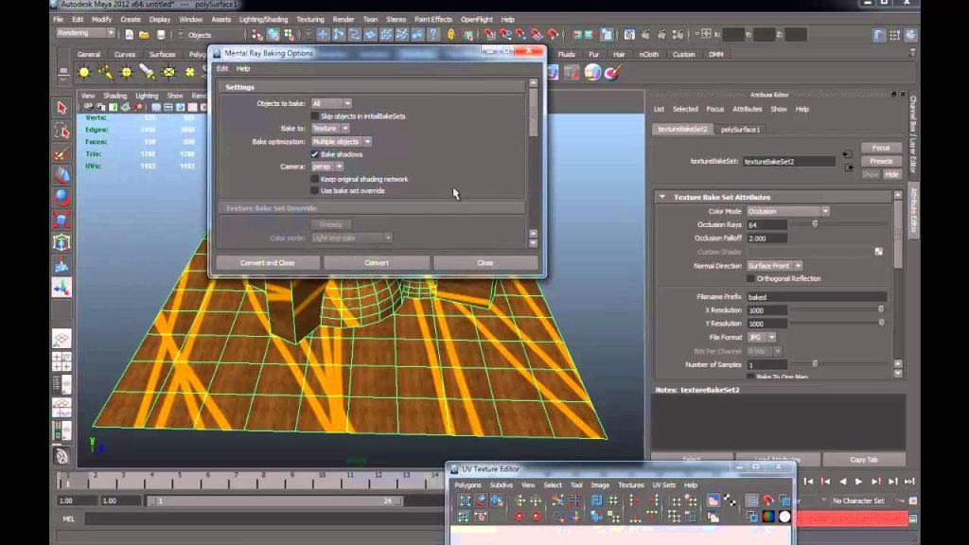Switch to the polySurface1 tab
This screenshot has height=545, width=969.
(740, 130)
